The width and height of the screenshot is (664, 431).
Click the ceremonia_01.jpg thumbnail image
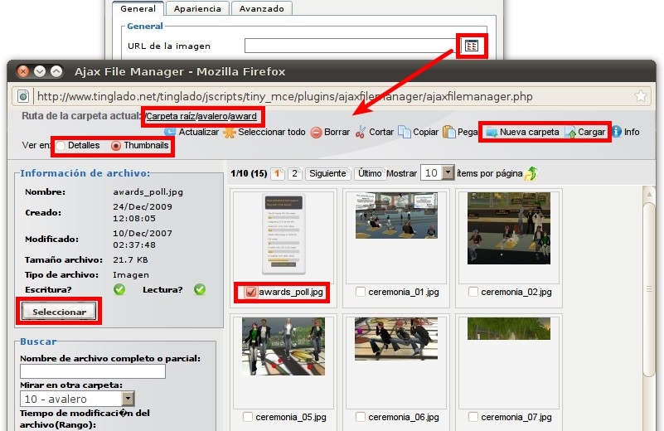click(x=396, y=215)
